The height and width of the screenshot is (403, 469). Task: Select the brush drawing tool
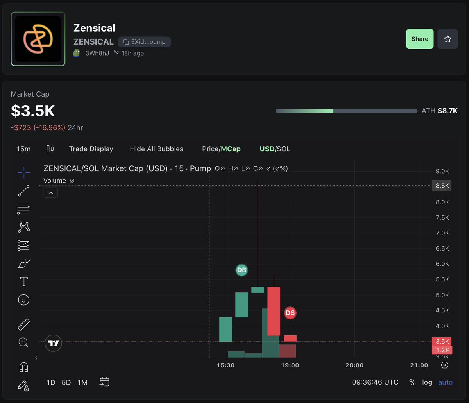point(24,263)
